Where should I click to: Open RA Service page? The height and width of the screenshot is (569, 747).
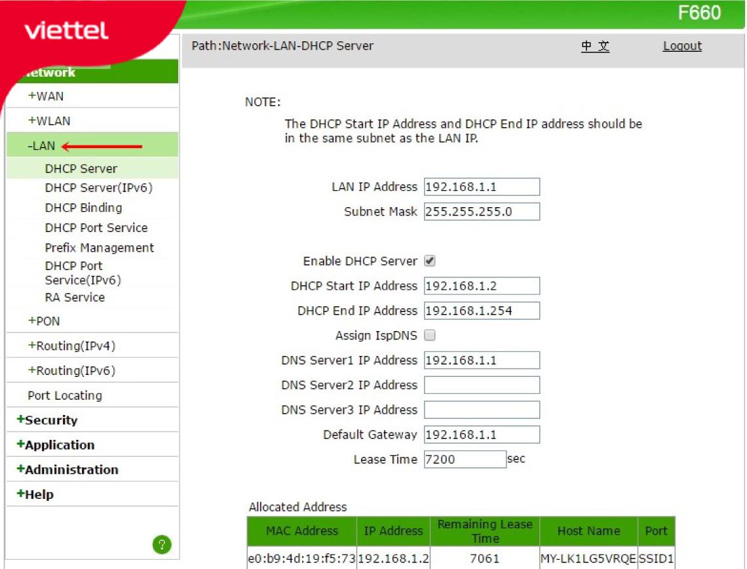pyautogui.click(x=75, y=298)
